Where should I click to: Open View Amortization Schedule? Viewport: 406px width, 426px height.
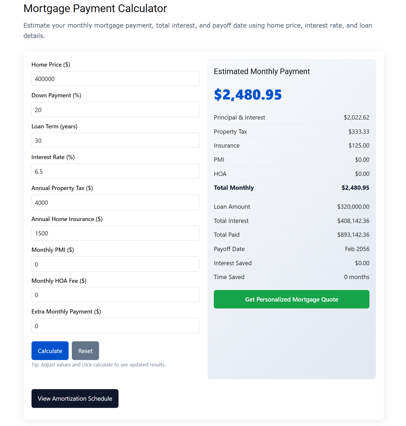click(x=75, y=398)
